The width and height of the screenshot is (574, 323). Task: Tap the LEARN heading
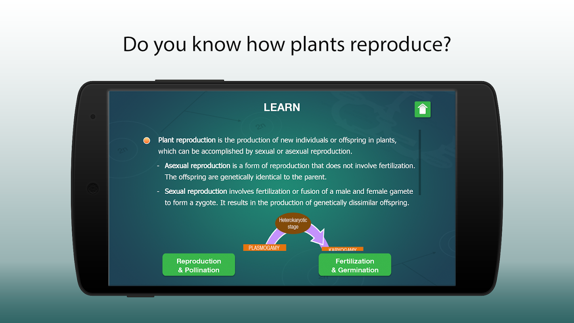tap(282, 107)
